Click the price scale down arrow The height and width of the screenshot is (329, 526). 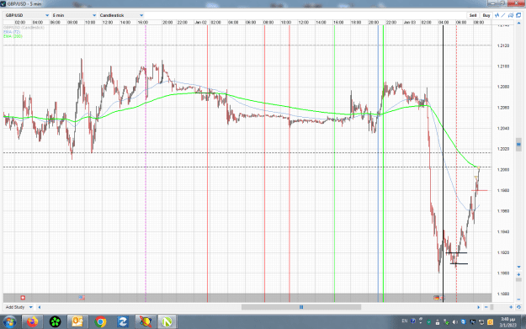pyautogui.click(x=518, y=267)
